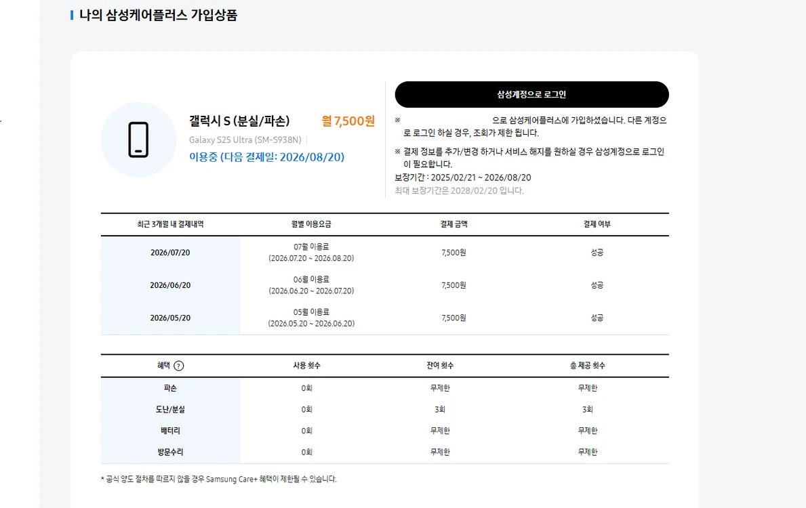The image size is (806, 508).
Task: Click the 06월 이용료 cell
Action: click(312, 285)
